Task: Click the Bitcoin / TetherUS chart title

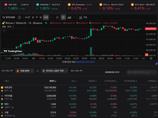Action: (24, 23)
